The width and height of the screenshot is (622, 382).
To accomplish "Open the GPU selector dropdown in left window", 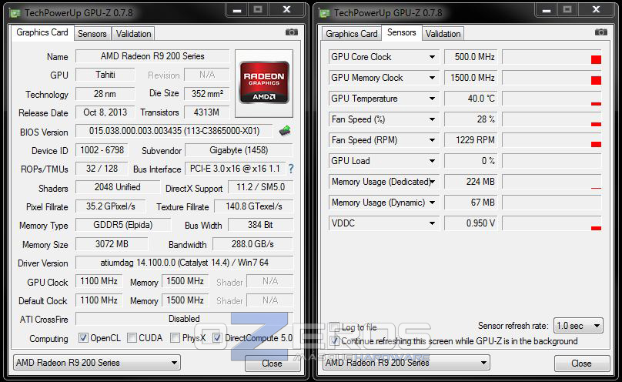I will (x=97, y=363).
